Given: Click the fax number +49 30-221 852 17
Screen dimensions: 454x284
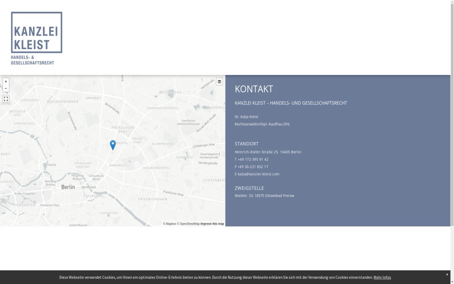Looking at the screenshot, I should coord(253,167).
